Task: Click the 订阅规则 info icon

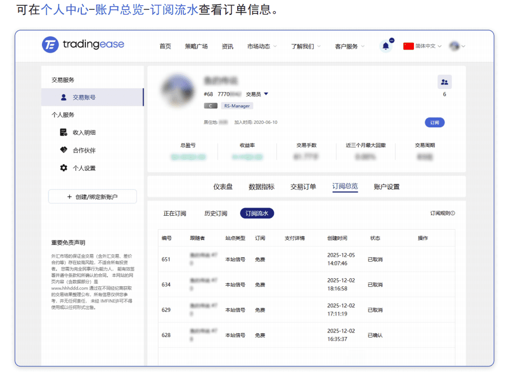Action: 453,213
